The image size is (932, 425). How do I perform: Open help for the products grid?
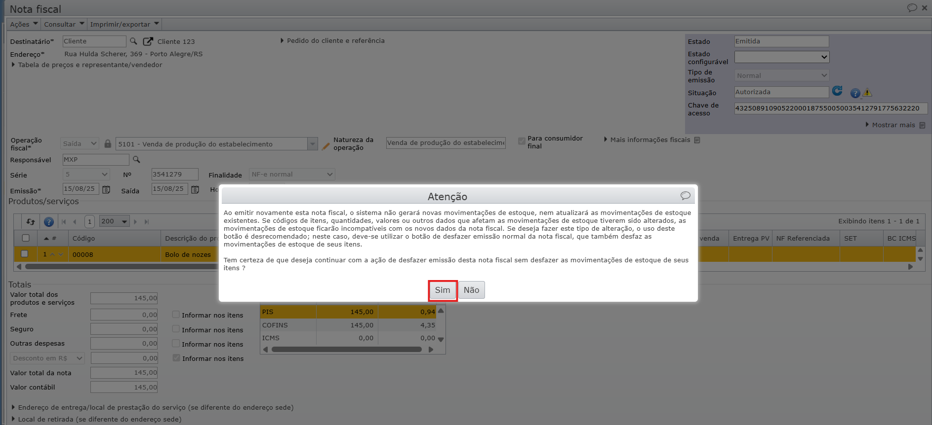48,222
